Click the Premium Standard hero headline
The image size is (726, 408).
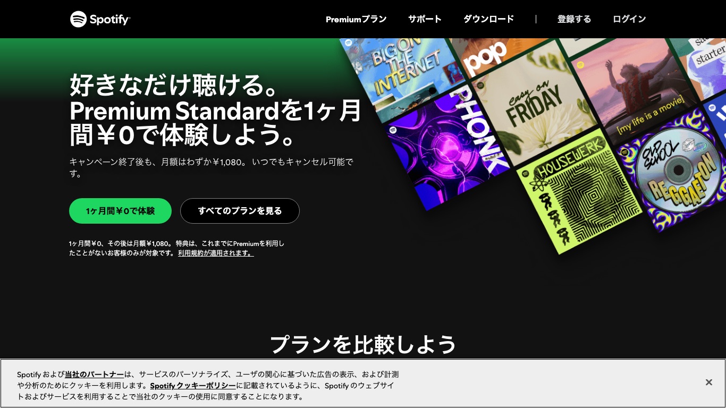point(216,110)
